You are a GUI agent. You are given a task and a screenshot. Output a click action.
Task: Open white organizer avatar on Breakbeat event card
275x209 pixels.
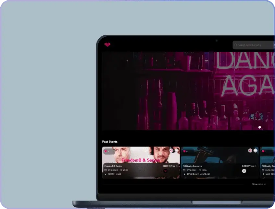(x=244, y=171)
